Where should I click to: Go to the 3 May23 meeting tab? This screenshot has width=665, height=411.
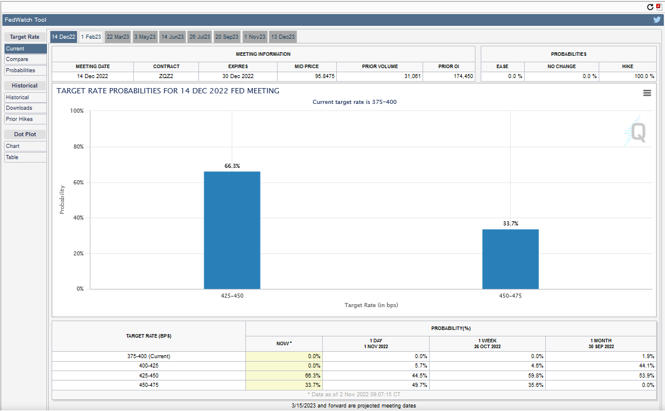coord(145,37)
